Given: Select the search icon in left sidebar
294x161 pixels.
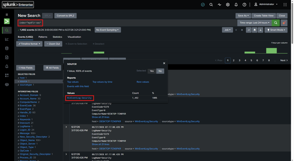Looking at the screenshot, I should [x=7, y=30].
